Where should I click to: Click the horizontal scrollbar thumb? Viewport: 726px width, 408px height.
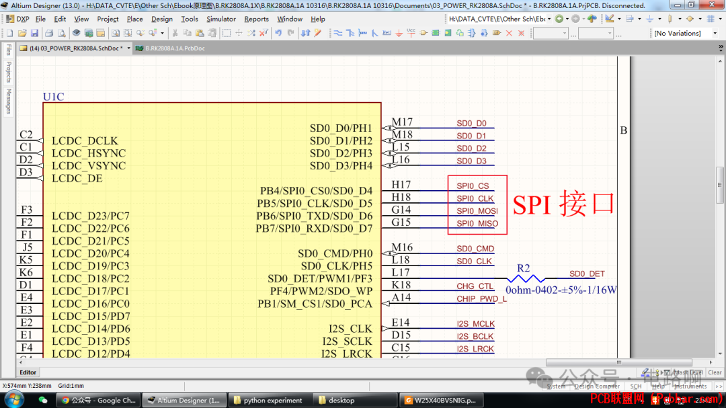pyautogui.click(x=618, y=362)
